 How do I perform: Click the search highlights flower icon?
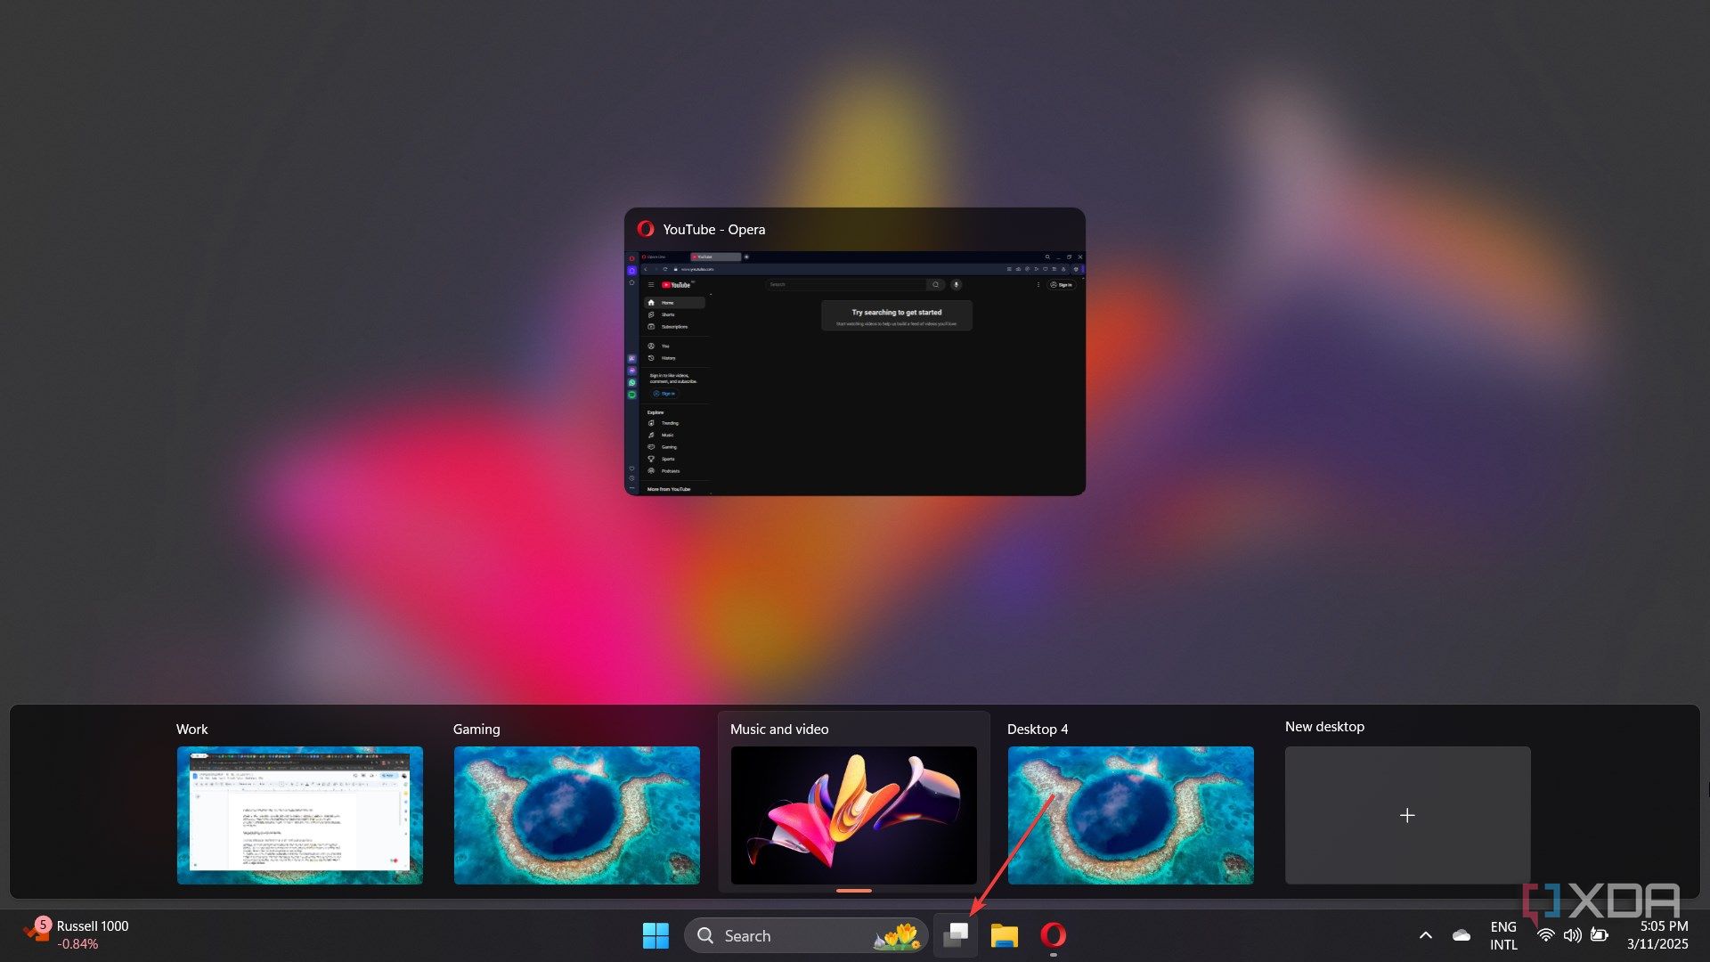[x=898, y=935]
